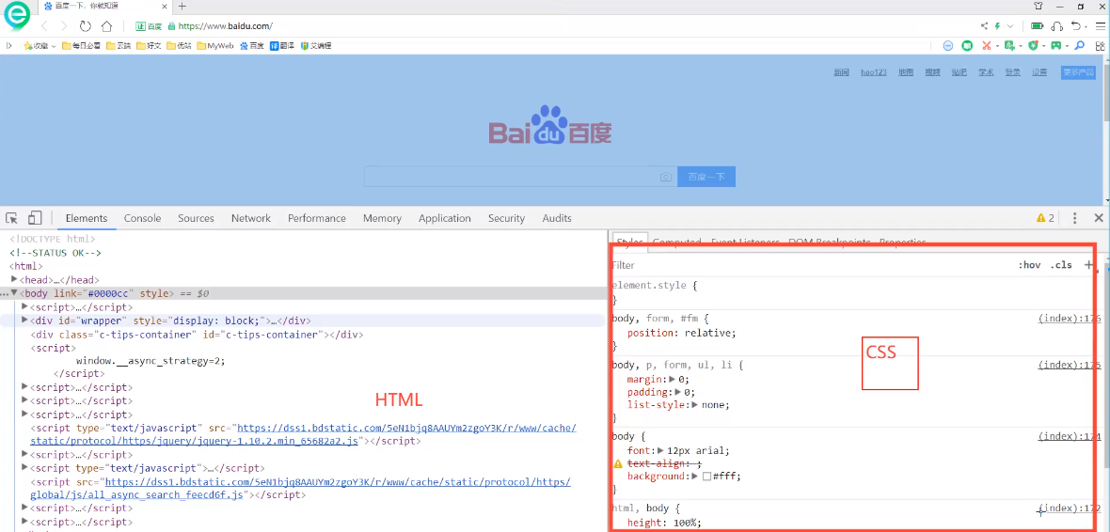Expand the font shorthand triangle
The width and height of the screenshot is (1110, 532).
pyautogui.click(x=659, y=450)
